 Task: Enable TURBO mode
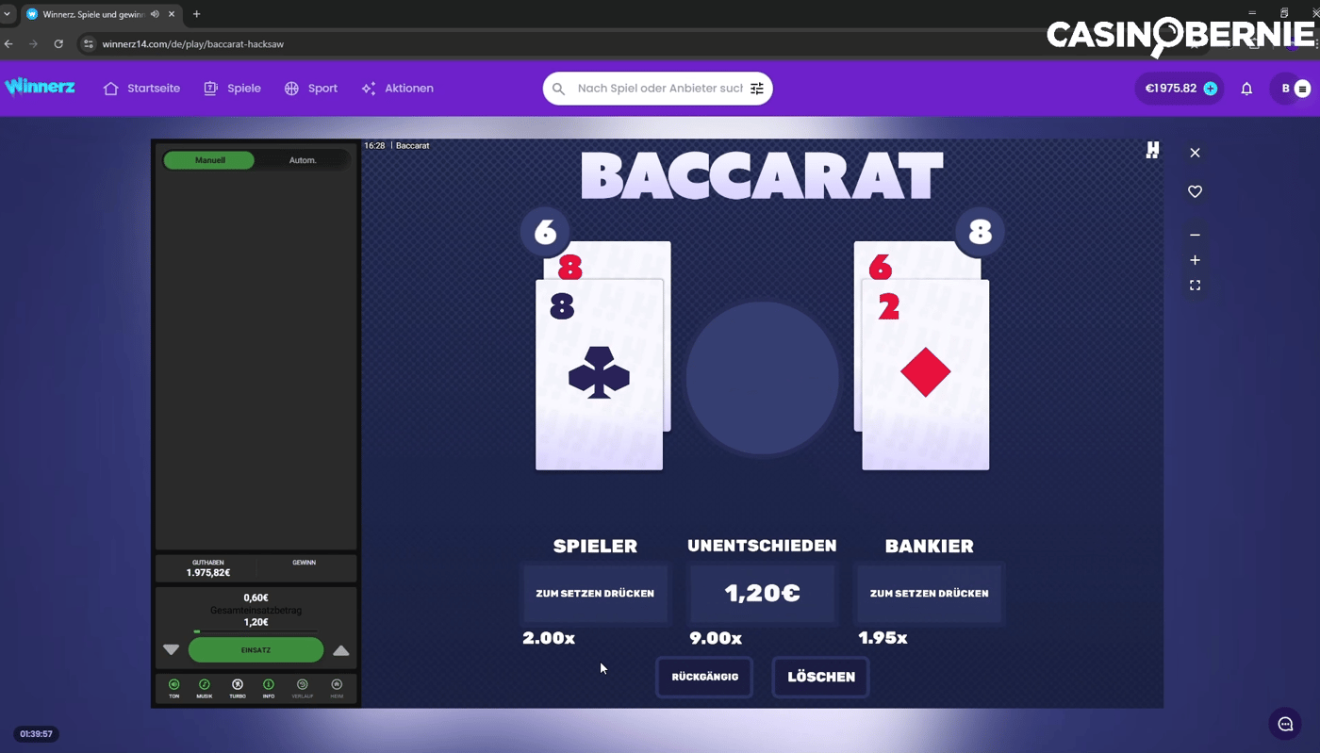point(238,685)
